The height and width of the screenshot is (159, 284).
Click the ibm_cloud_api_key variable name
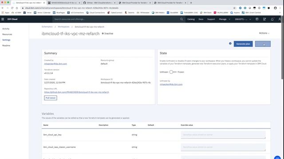click(52, 135)
